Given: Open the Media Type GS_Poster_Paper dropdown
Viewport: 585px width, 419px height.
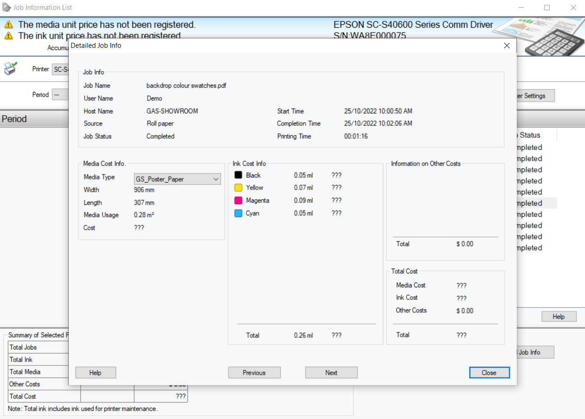Looking at the screenshot, I should pyautogui.click(x=177, y=179).
